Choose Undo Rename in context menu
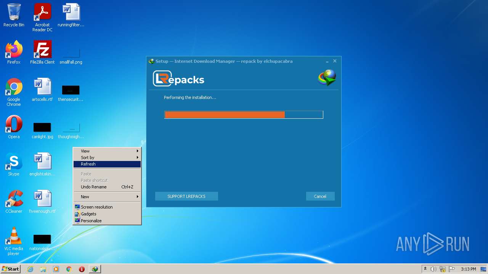488x274 pixels. (107, 187)
